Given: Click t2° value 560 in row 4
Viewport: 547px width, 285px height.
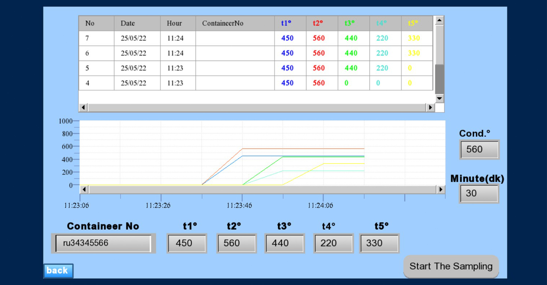Looking at the screenshot, I should (x=322, y=83).
